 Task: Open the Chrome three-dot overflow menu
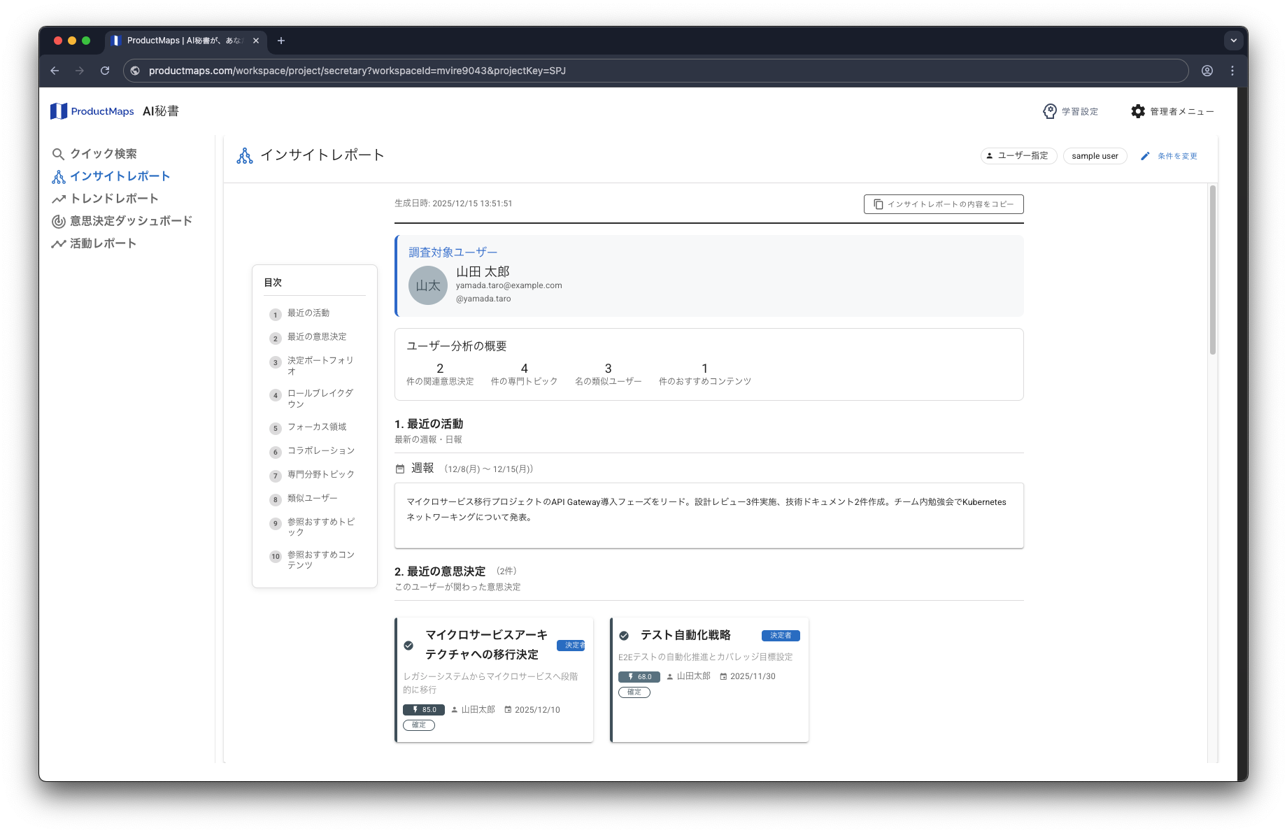[x=1232, y=71]
